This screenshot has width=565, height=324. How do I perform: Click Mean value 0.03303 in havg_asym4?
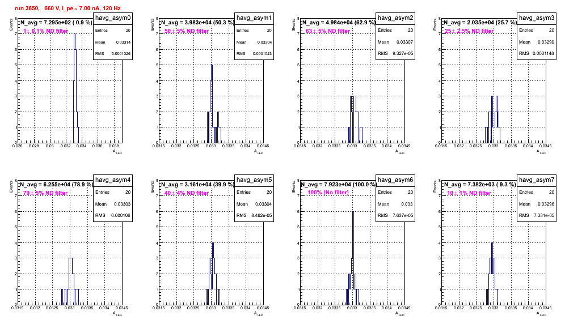pyautogui.click(x=123, y=204)
